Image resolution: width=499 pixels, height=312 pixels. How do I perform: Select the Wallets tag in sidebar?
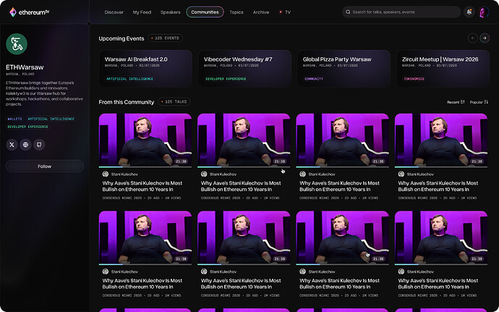(x=14, y=119)
